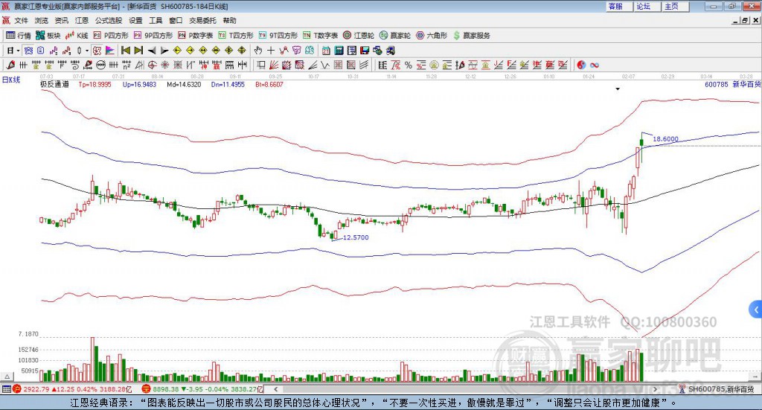The width and height of the screenshot is (762, 410).
Task: Collapse the volume panel triangle button
Action: point(7,377)
